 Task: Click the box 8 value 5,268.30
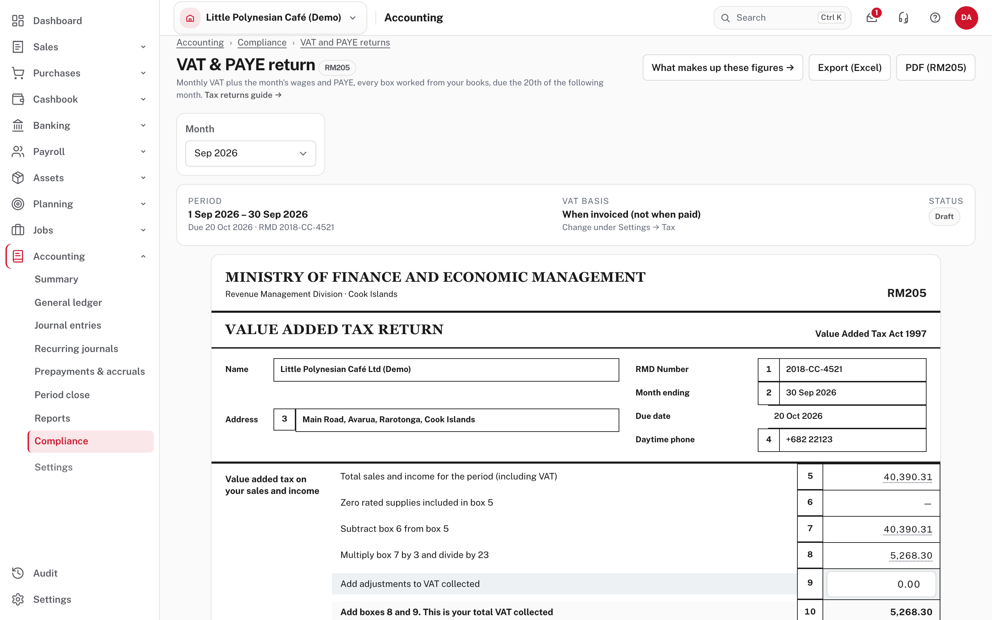[x=911, y=556]
